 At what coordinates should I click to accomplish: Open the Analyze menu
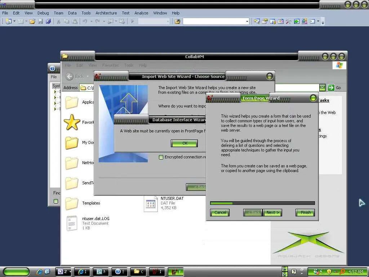tap(141, 13)
